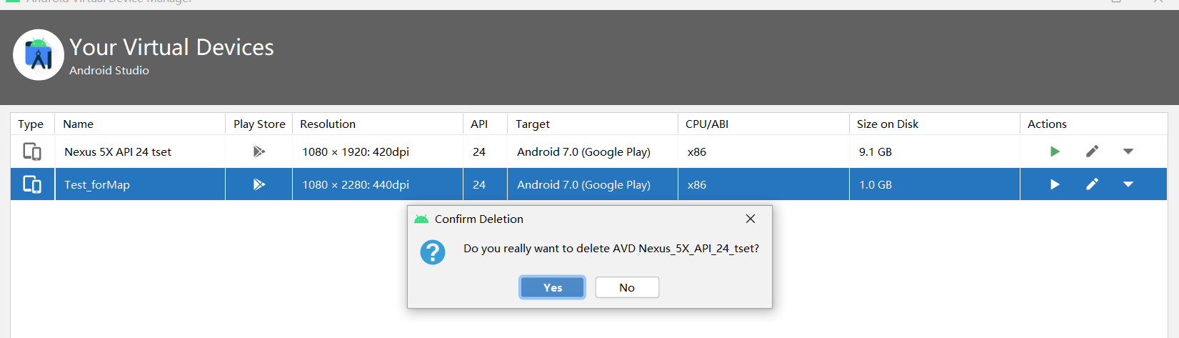
Task: Select the Nexus 5X API 24 tset row
Action: [118, 151]
